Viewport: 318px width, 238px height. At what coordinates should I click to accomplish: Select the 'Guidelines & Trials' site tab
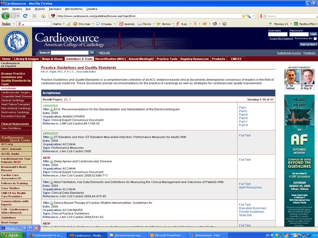point(79,59)
